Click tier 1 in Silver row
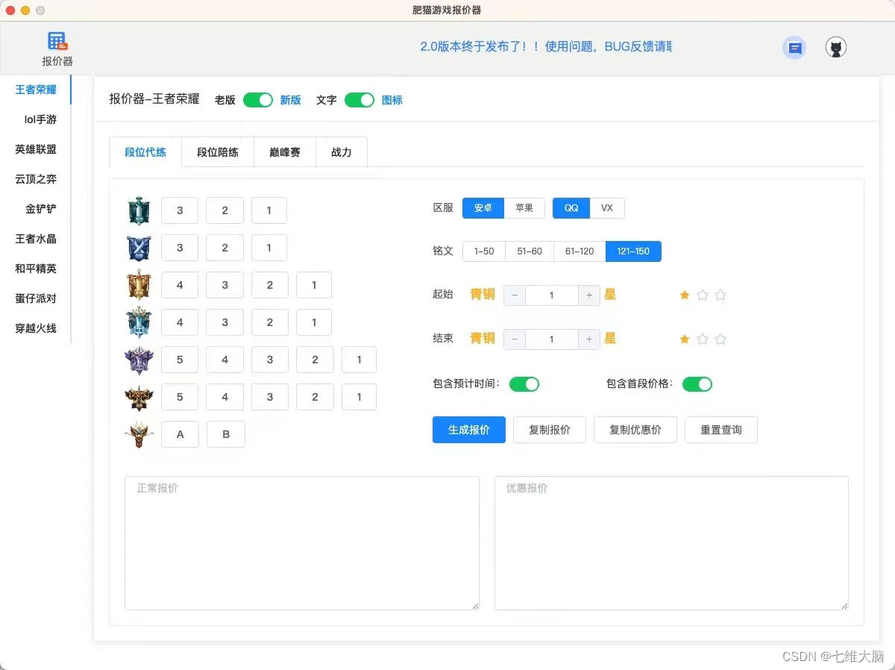Image resolution: width=895 pixels, height=670 pixels. 269,248
